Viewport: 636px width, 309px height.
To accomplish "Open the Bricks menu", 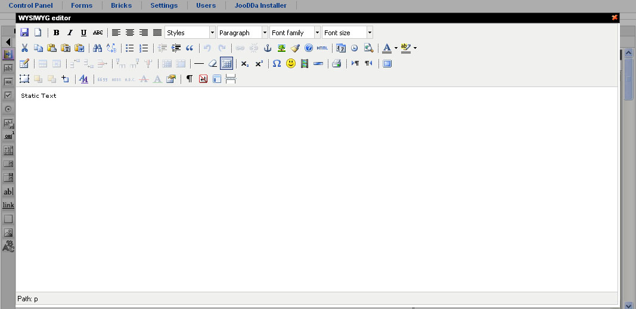I will click(121, 5).
